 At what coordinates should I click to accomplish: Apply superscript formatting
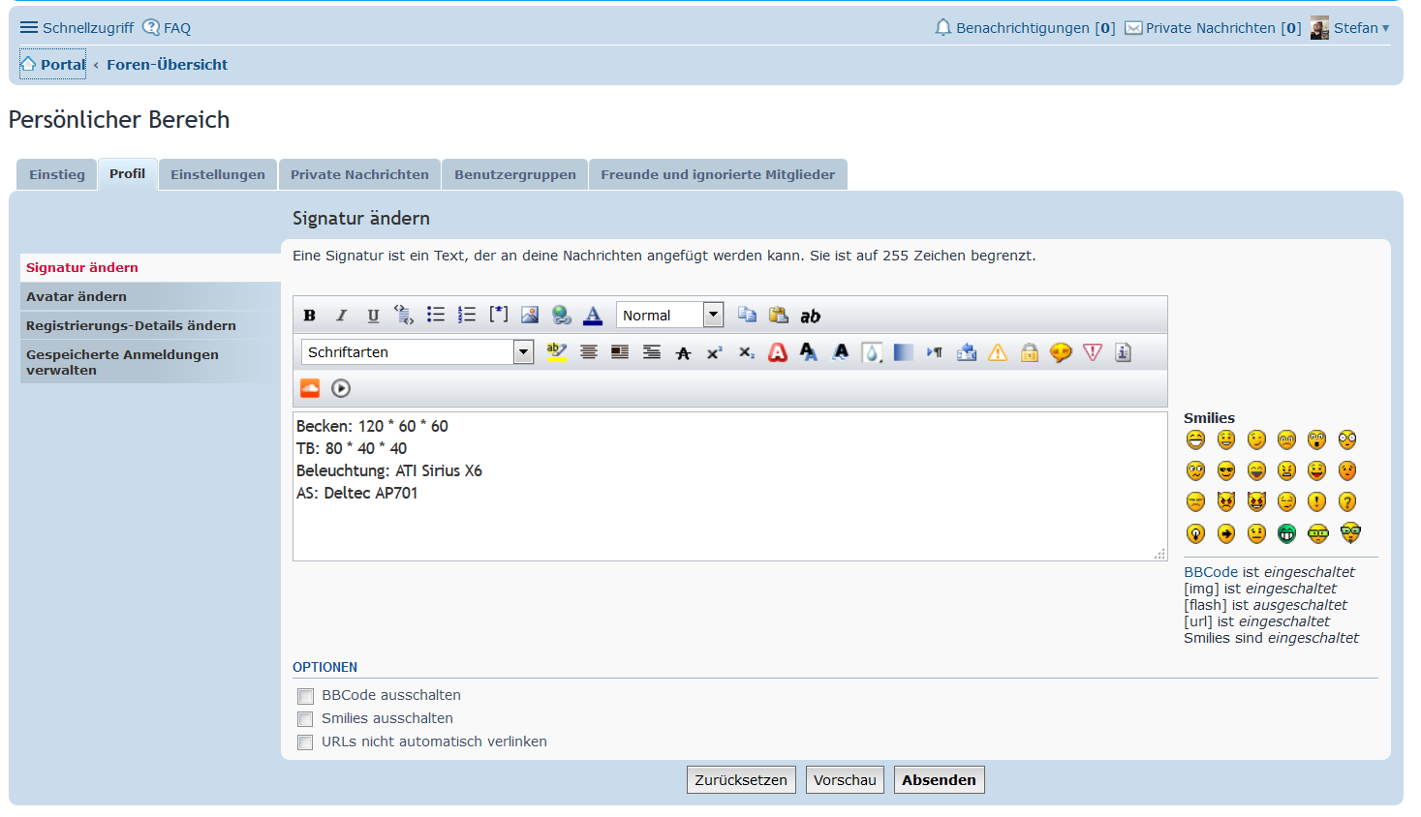point(715,353)
